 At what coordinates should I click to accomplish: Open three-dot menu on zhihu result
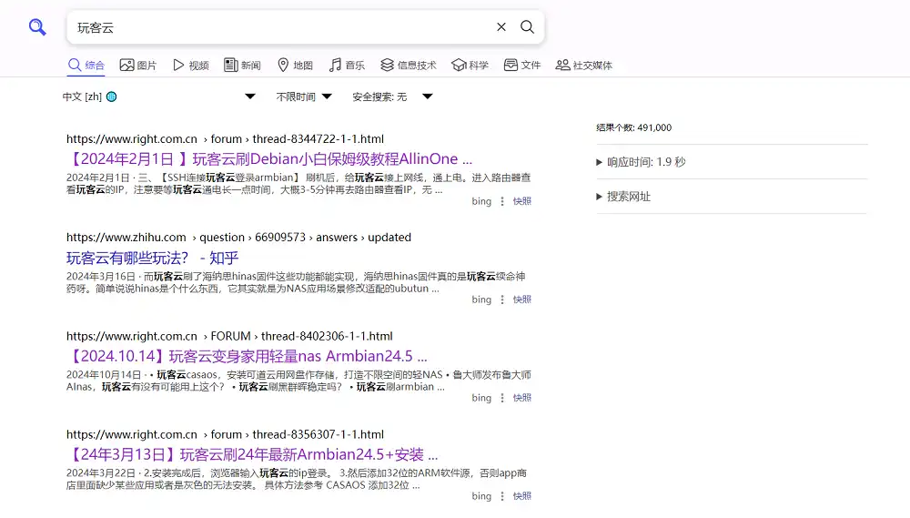click(502, 300)
